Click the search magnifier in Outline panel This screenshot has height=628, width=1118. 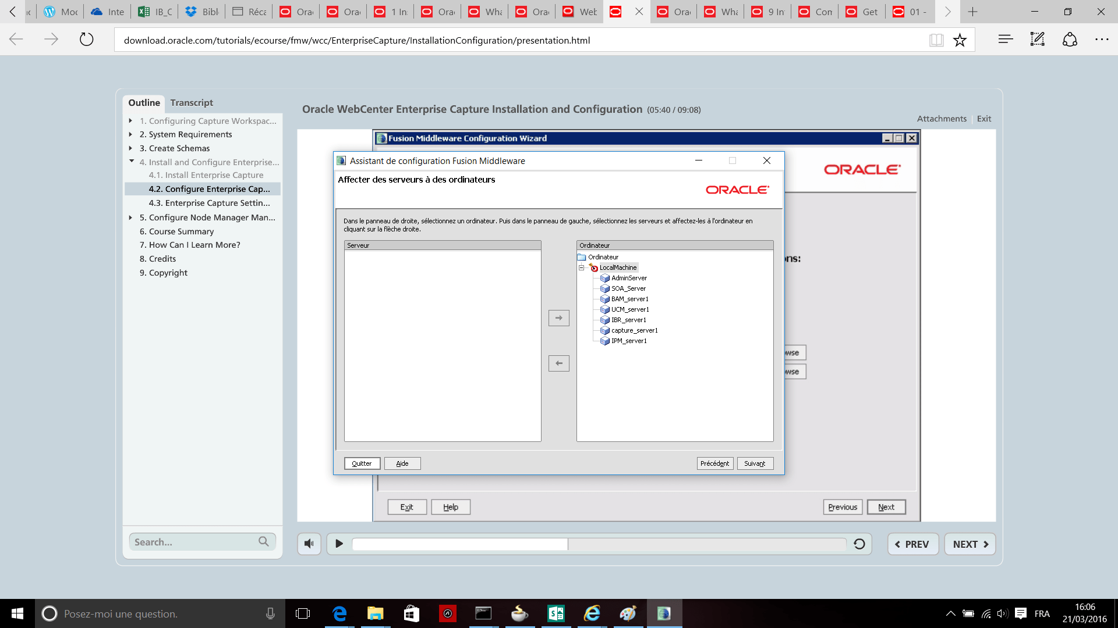pyautogui.click(x=264, y=541)
